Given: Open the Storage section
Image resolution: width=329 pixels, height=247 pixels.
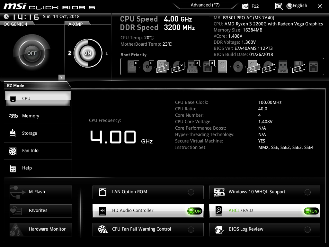Looking at the screenshot, I should click(38, 133).
